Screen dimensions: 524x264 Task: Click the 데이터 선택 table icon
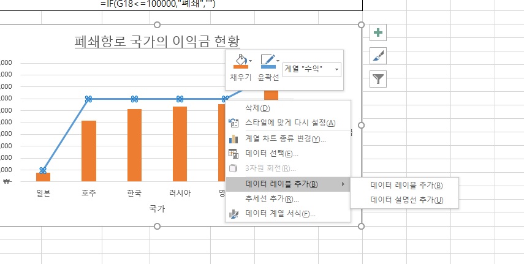coord(233,153)
